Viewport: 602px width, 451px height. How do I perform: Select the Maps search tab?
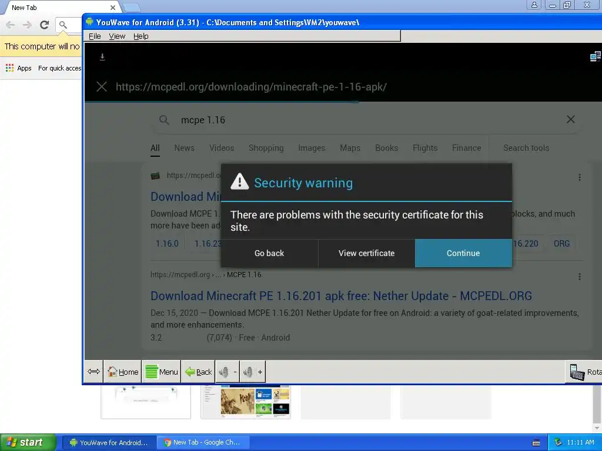[x=350, y=148]
